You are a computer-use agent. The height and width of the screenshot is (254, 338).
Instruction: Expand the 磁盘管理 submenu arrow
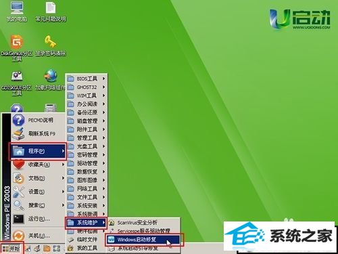coord(104,121)
